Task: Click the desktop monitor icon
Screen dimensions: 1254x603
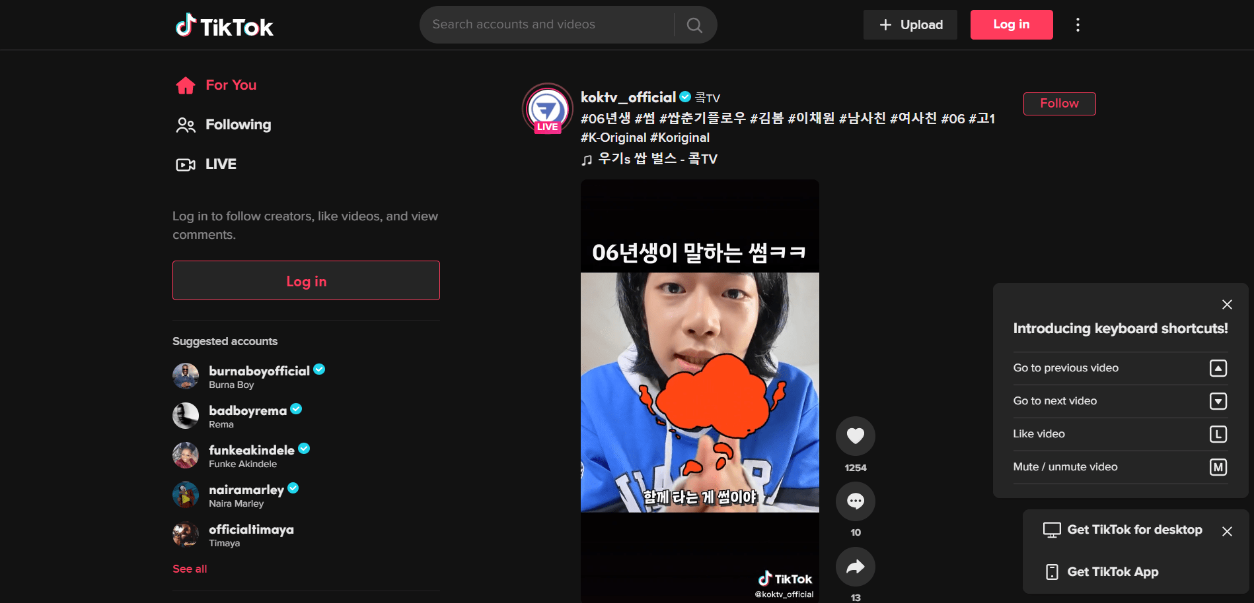Action: click(x=1052, y=530)
